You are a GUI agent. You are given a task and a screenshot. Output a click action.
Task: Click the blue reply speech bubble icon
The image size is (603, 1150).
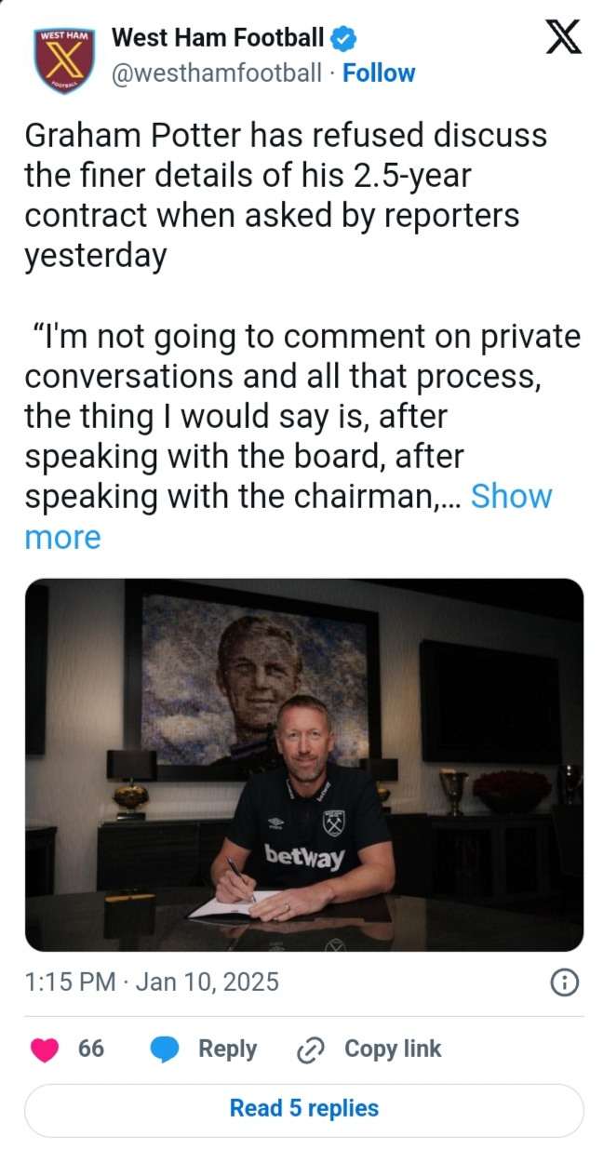click(166, 1050)
